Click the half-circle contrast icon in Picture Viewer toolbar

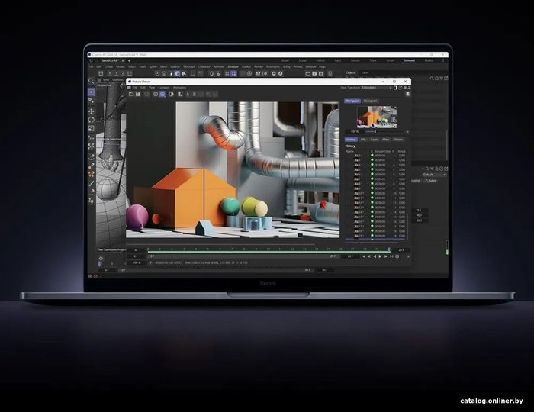tap(171, 94)
